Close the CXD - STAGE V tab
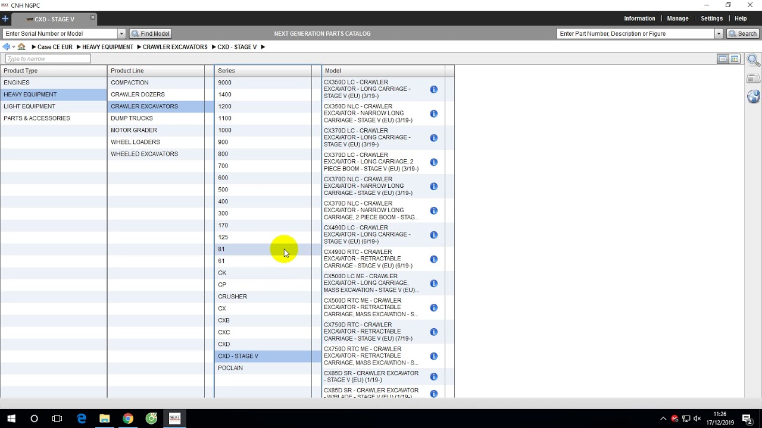This screenshot has width=762, height=428. (x=93, y=17)
